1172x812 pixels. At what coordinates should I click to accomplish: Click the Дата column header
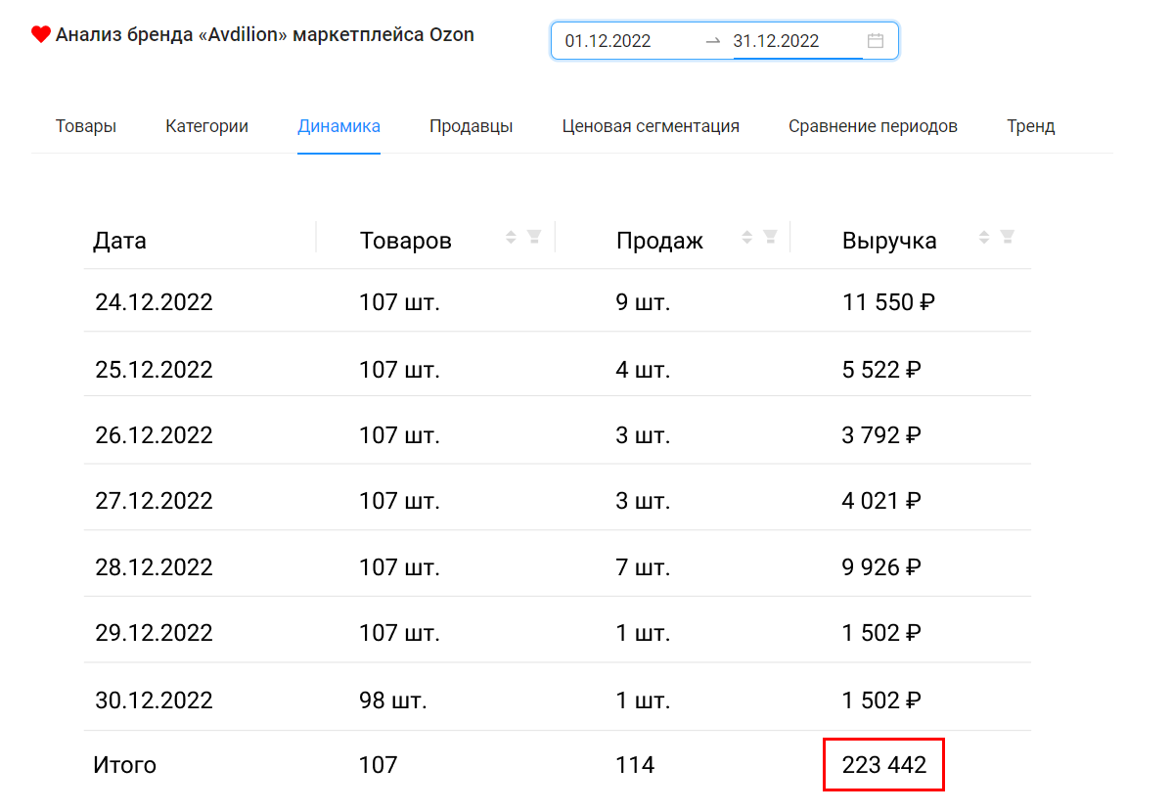click(x=119, y=241)
